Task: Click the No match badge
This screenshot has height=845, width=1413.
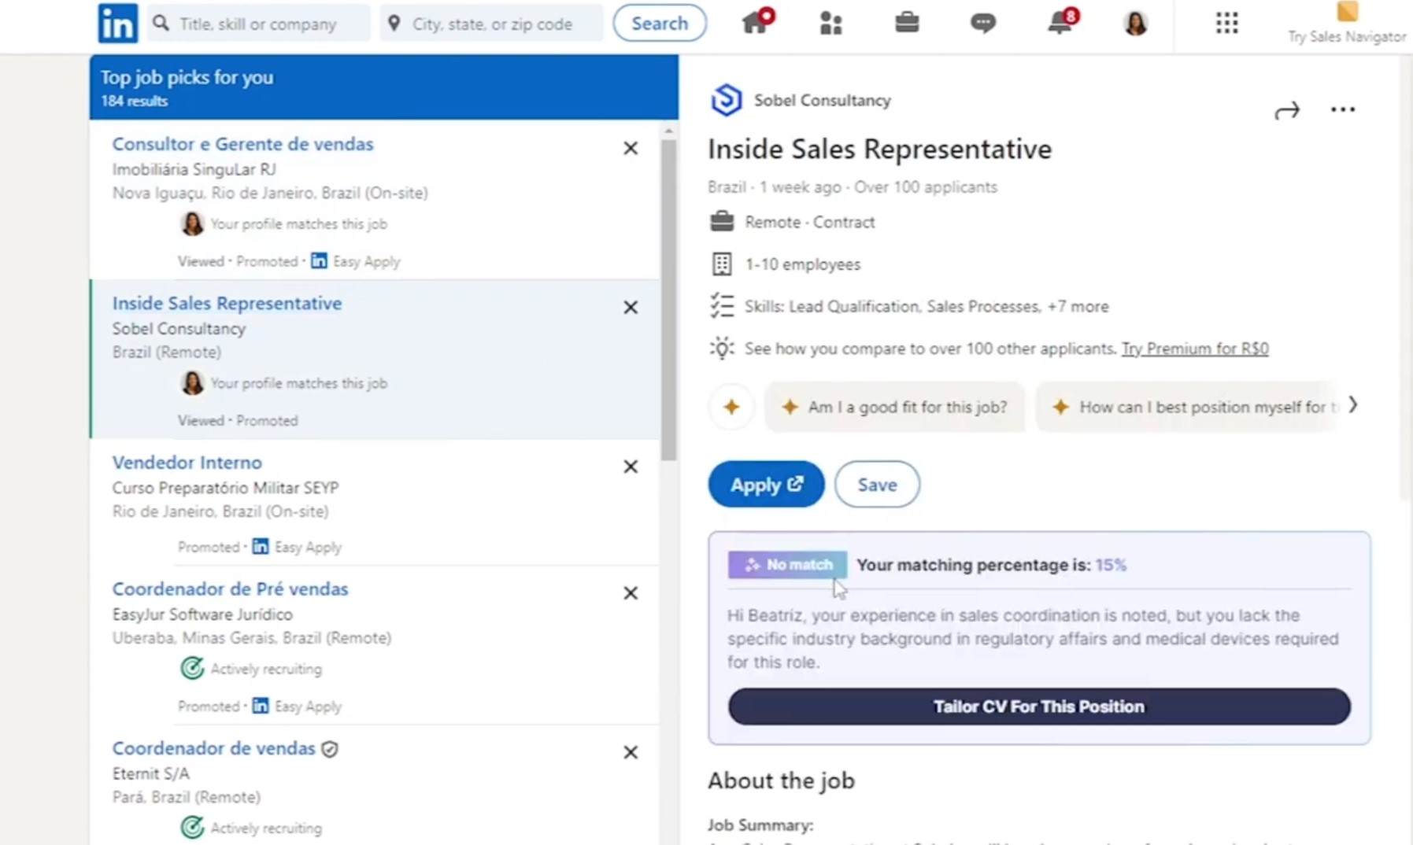Action: click(787, 565)
